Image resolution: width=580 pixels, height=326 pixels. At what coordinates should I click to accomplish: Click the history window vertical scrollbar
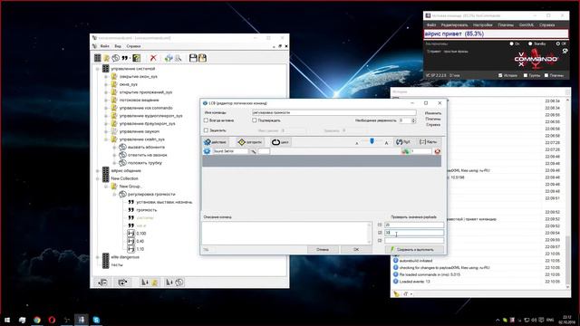(568, 192)
